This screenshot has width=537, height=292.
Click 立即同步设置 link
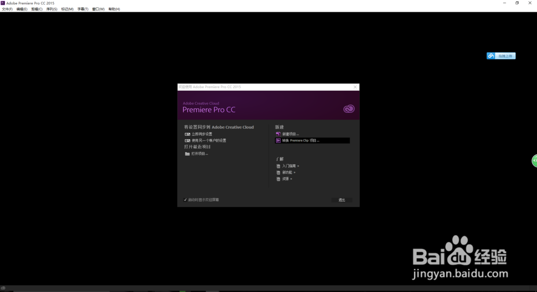[x=202, y=134]
